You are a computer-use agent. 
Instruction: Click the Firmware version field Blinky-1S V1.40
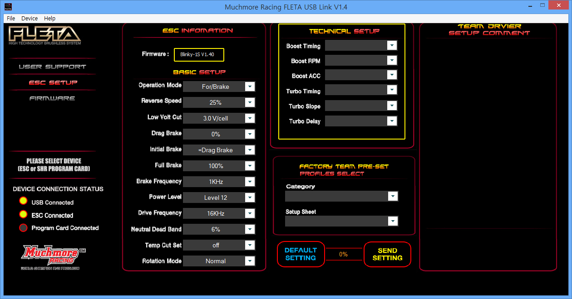pyautogui.click(x=199, y=54)
